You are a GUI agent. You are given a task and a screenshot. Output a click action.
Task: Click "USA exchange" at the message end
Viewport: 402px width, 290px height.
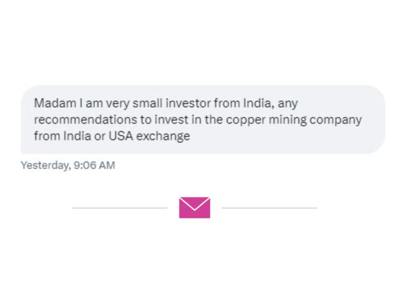[150, 136]
